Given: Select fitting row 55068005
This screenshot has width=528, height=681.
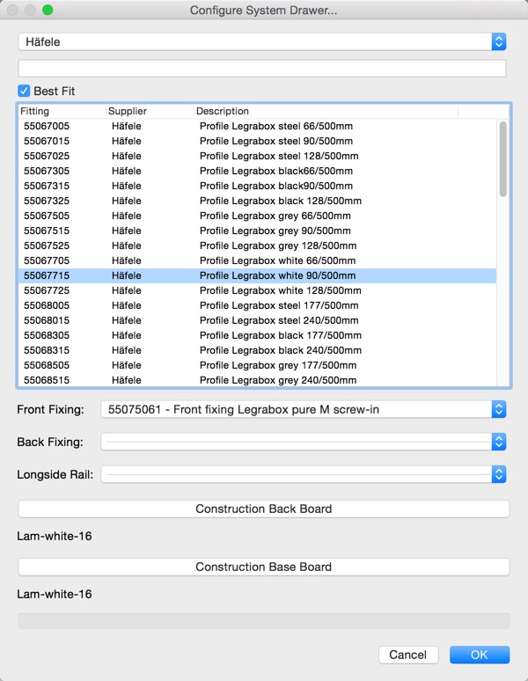Looking at the screenshot, I should [258, 305].
